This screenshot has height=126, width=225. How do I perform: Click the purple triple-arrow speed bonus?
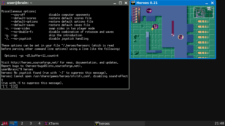(x=149, y=11)
